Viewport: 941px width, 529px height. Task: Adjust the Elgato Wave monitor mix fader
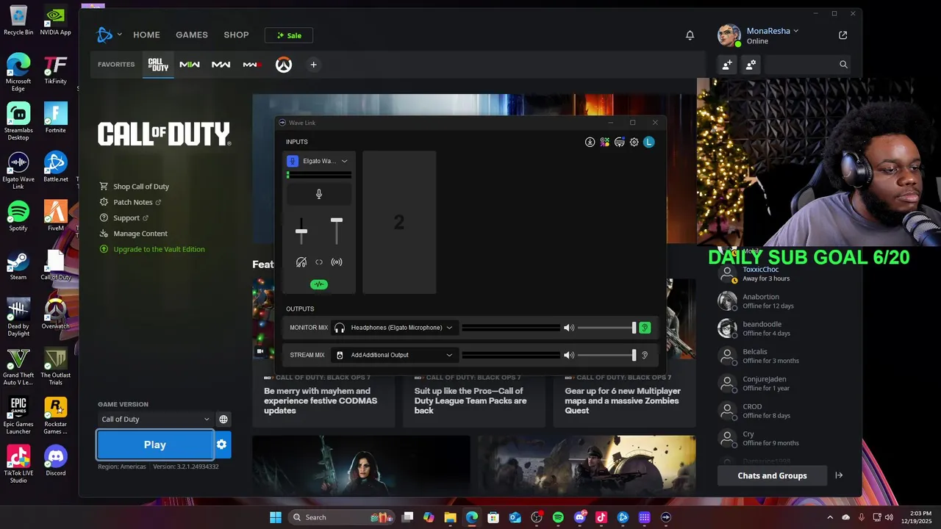tap(301, 231)
